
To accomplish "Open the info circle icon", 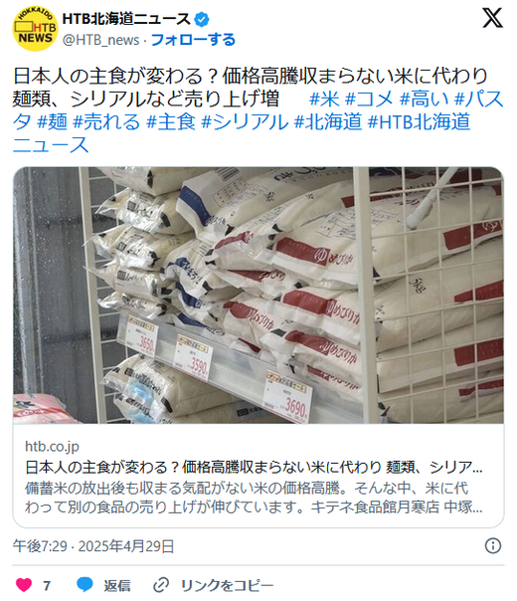I will click(x=493, y=545).
